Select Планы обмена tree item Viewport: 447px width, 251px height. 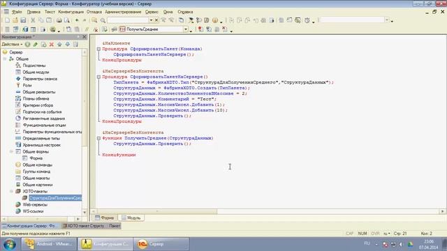36,99
